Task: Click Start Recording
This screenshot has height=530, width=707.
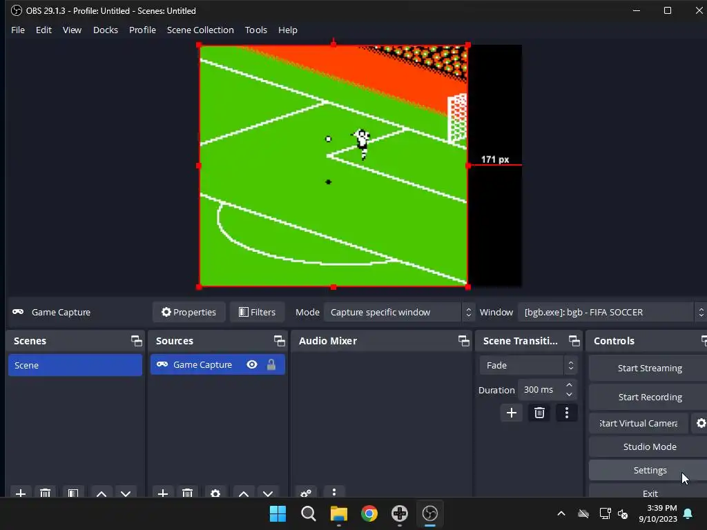Action: tap(649, 397)
